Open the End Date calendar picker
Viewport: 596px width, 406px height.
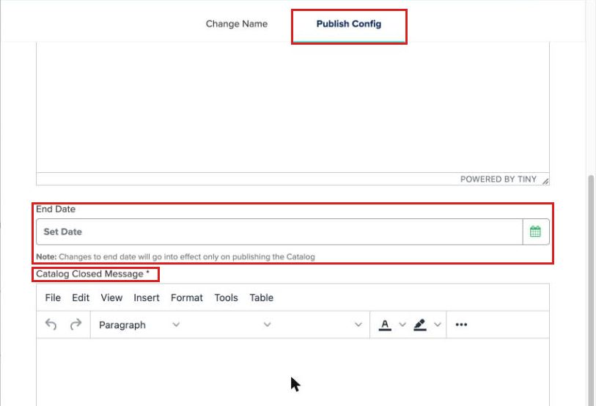(536, 232)
